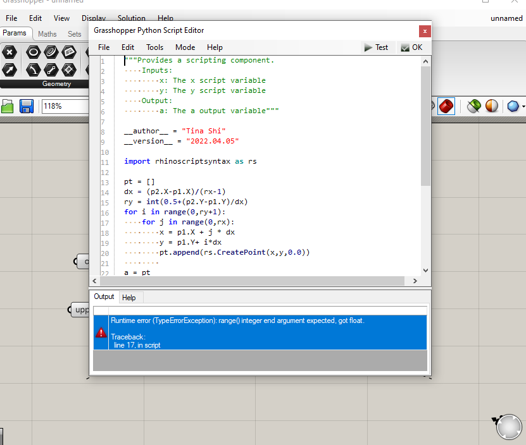
Task: Select the Line parameter icon
Action: click(51, 70)
